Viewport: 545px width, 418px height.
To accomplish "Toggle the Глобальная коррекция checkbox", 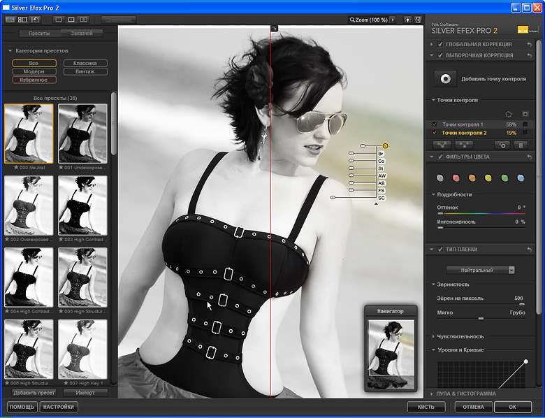I will pyautogui.click(x=440, y=44).
